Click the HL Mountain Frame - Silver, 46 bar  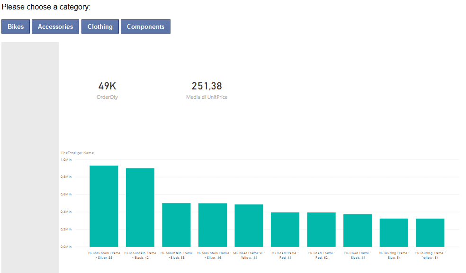pos(212,225)
